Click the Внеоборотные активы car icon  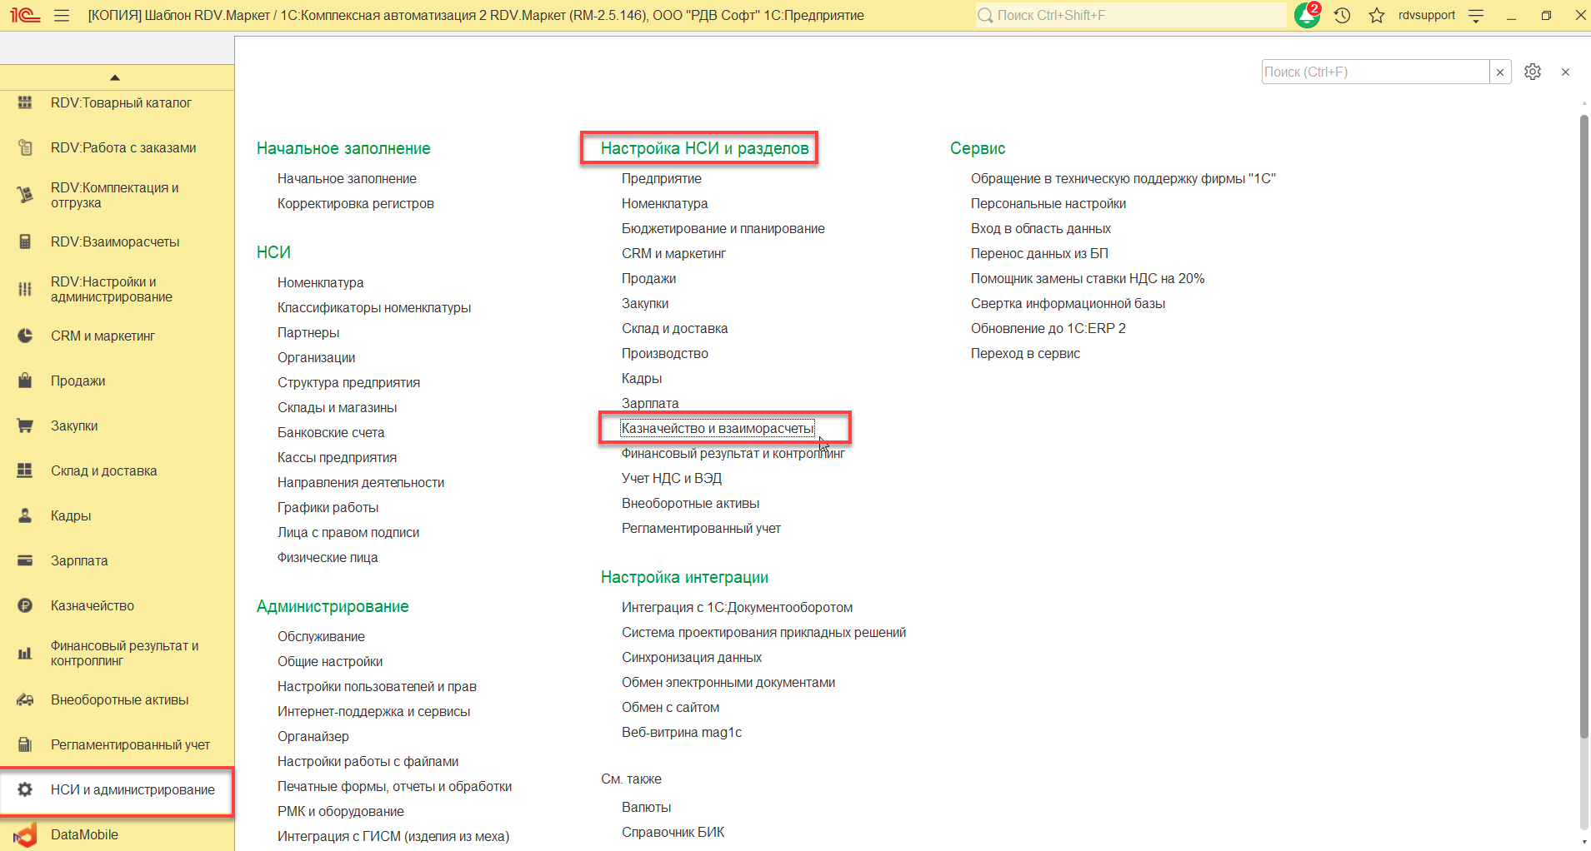pyautogui.click(x=25, y=699)
